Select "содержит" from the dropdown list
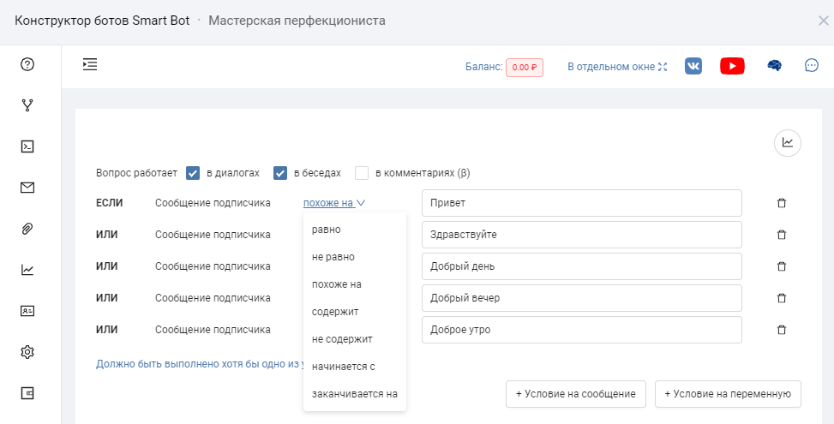The image size is (834, 424). [335, 311]
